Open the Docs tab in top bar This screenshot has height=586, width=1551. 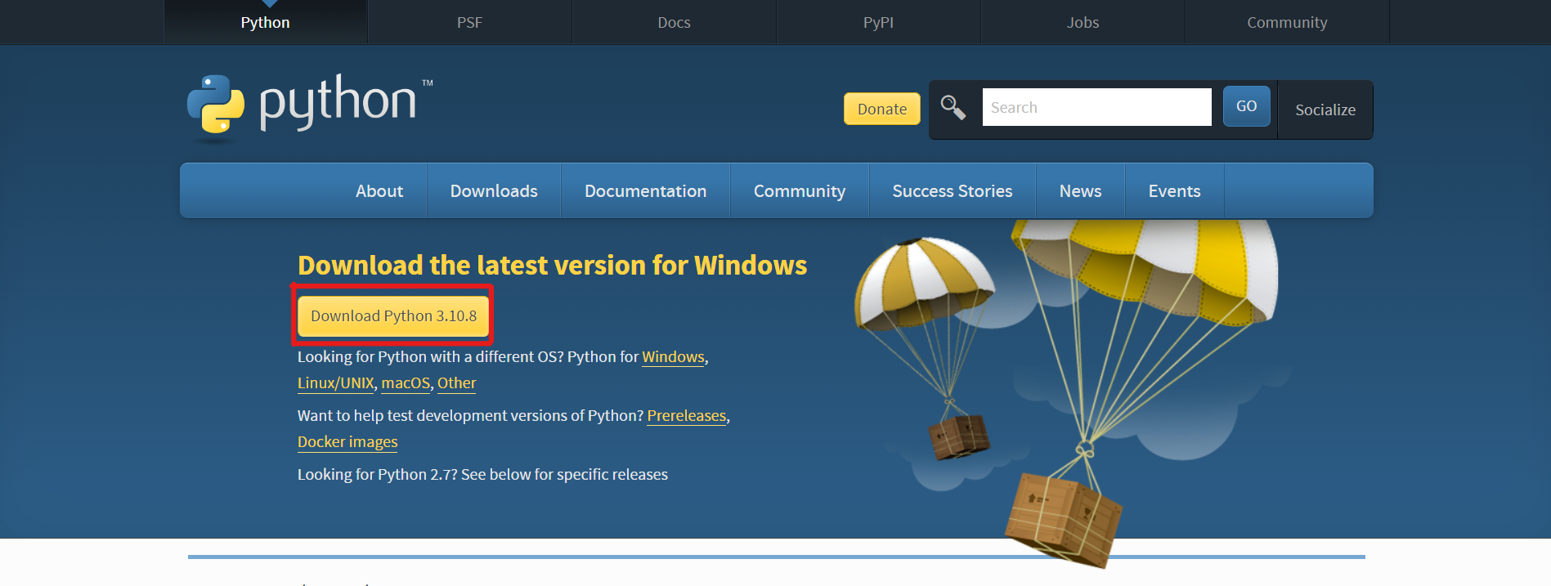coord(675,22)
